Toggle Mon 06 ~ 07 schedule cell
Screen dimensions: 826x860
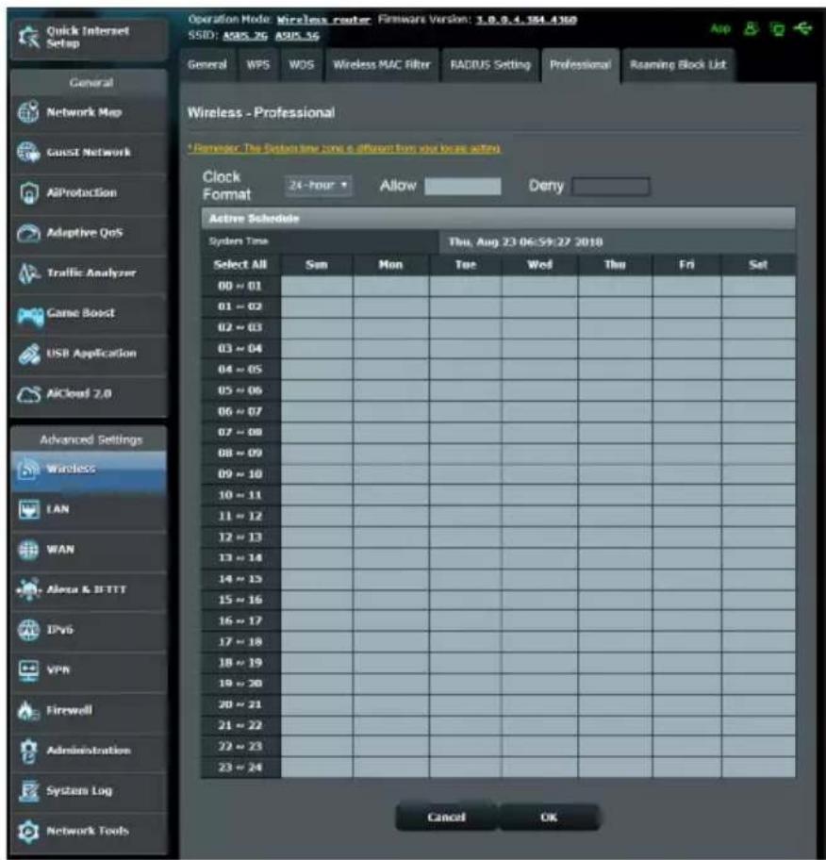coord(391,411)
